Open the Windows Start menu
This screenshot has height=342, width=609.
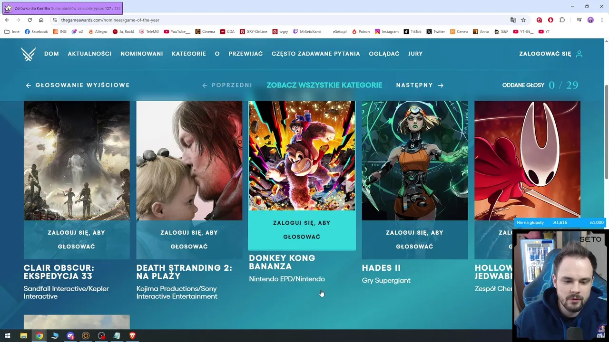[x=8, y=336]
